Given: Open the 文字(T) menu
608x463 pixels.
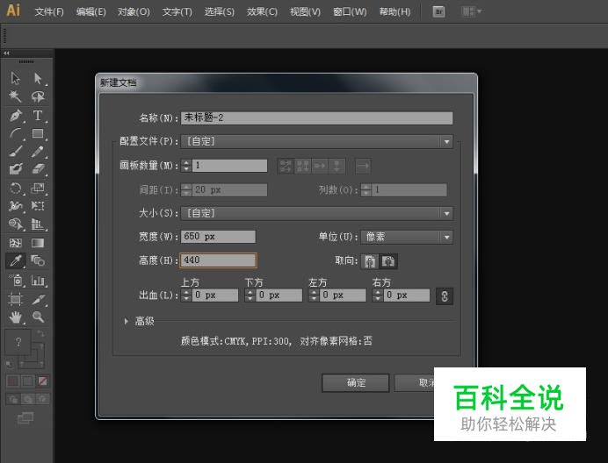Looking at the screenshot, I should coord(177,11).
